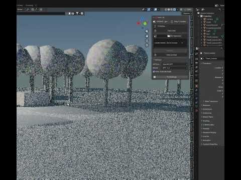Toggle viewport gizmos icon in header
Screen dimensions: 241x180
149,9
